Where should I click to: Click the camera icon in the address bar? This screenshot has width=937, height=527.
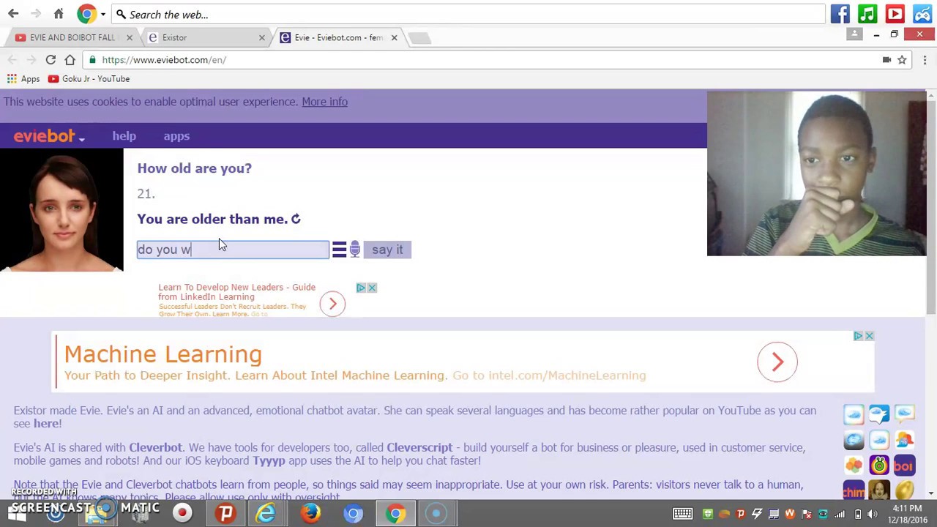(886, 60)
